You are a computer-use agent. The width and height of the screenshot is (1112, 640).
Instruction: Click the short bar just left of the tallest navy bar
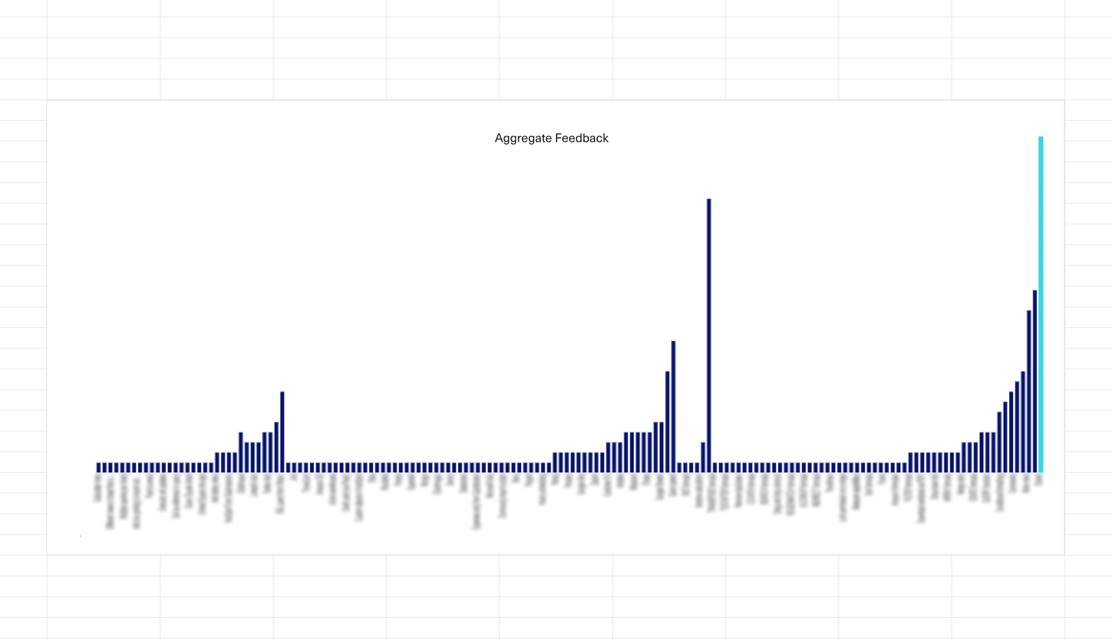pos(703,457)
